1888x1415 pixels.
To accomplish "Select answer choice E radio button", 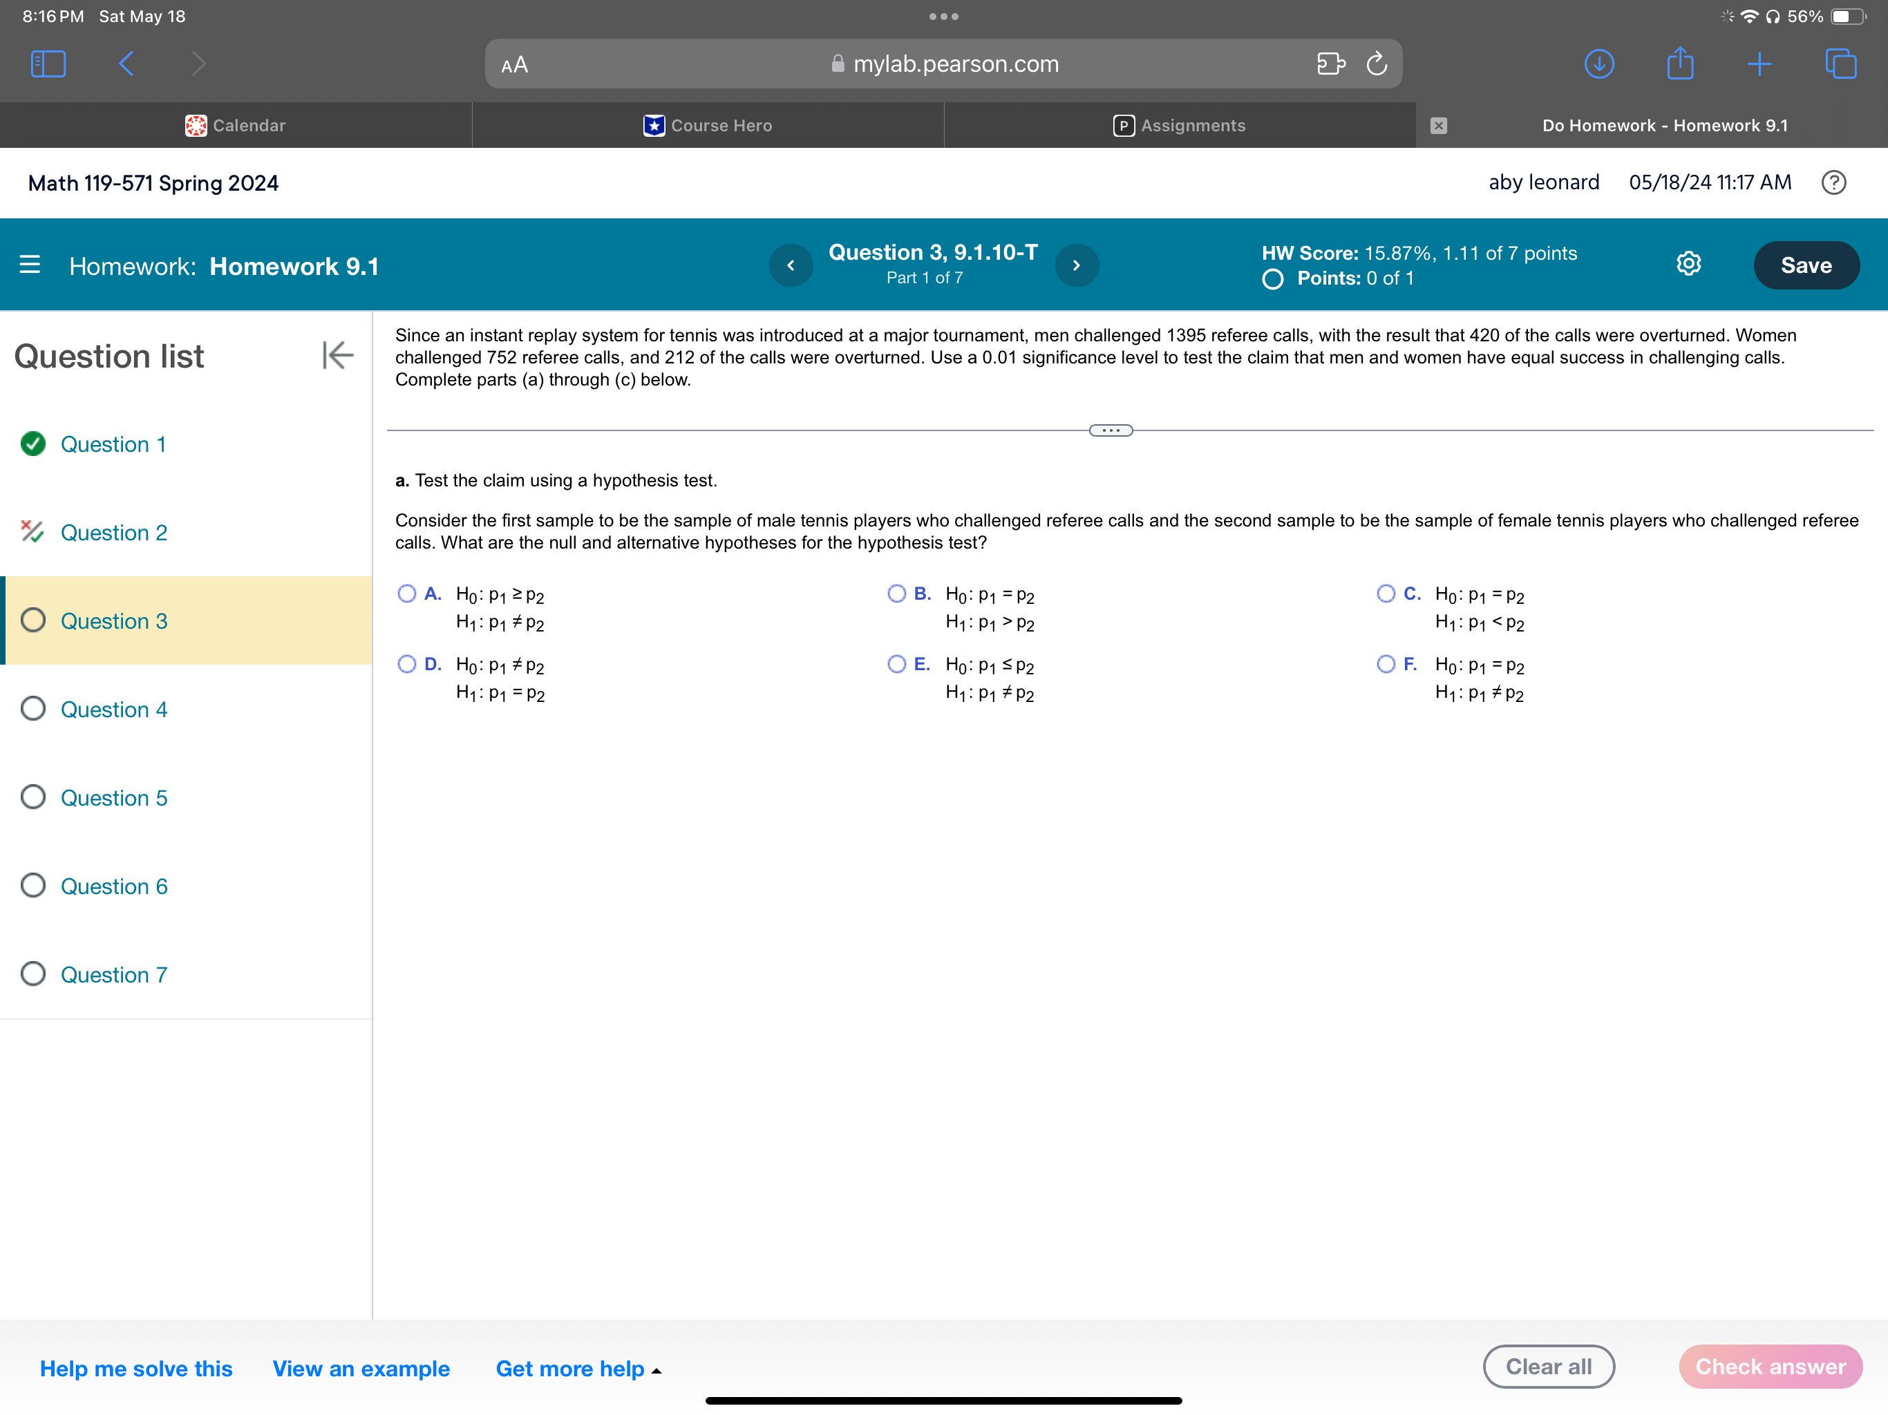I will coord(896,663).
